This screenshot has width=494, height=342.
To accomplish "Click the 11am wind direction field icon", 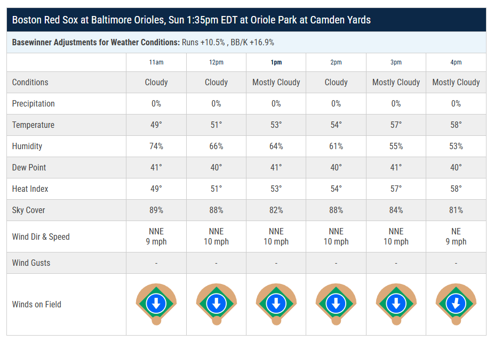I will pyautogui.click(x=156, y=304).
